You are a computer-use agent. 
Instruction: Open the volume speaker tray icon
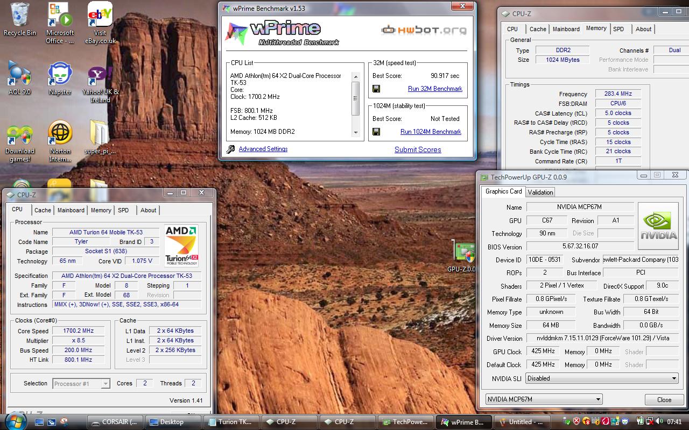coord(659,421)
